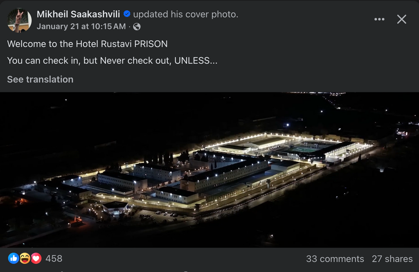Open the post options three-dot menu
The height and width of the screenshot is (272, 419).
click(379, 19)
